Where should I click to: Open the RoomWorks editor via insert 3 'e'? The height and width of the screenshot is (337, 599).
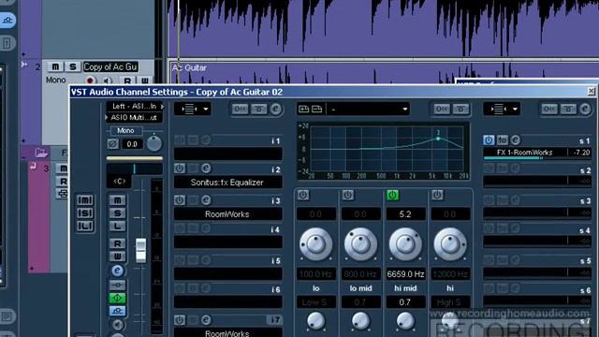[x=206, y=199]
